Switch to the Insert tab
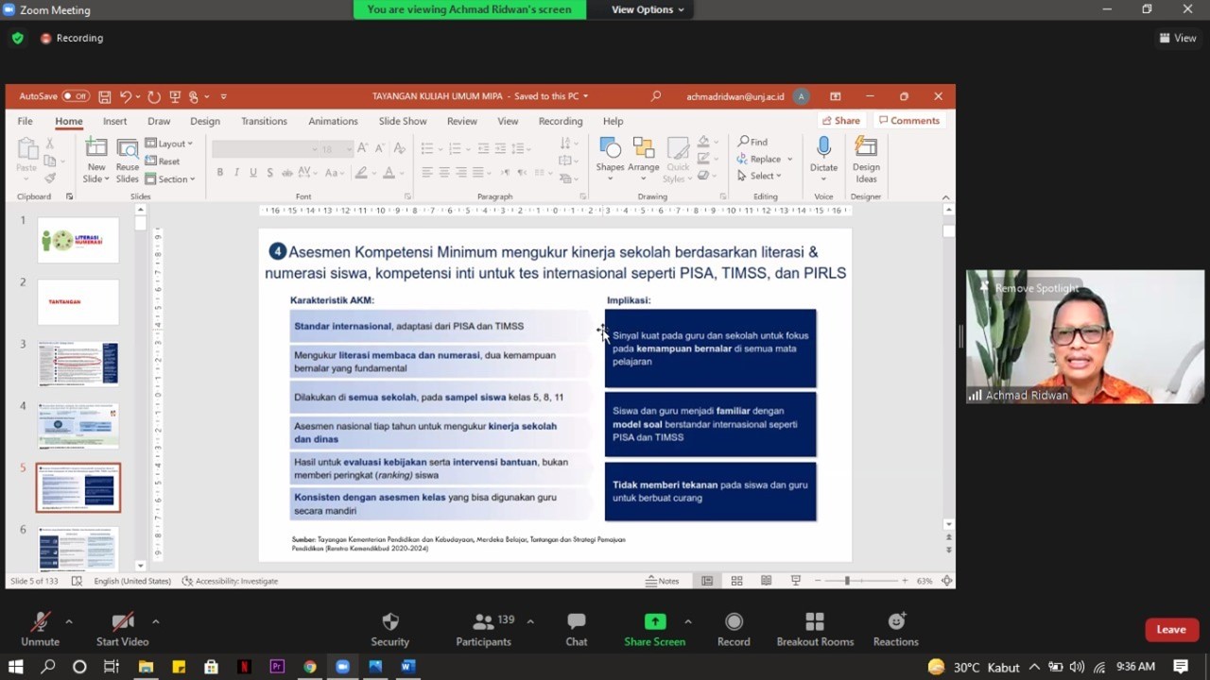The width and height of the screenshot is (1210, 680). click(x=115, y=121)
